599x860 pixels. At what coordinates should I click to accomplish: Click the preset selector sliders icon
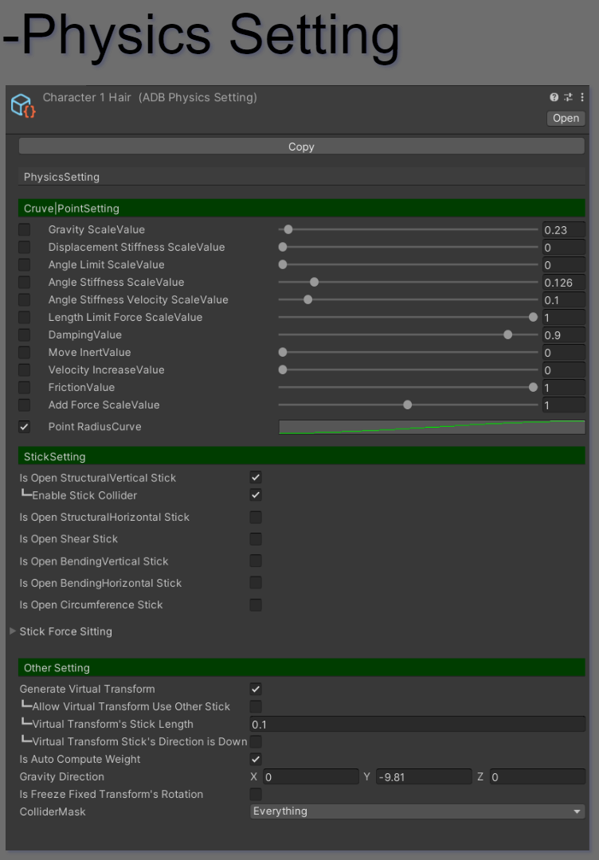pos(568,97)
